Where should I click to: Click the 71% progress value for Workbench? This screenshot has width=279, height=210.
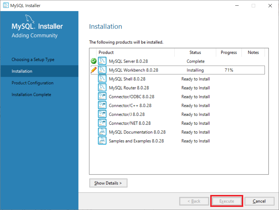coord(229,70)
